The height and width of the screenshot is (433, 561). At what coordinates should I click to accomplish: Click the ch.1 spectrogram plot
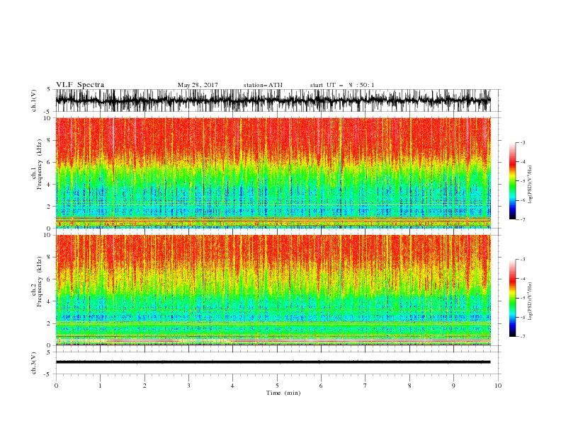273,173
